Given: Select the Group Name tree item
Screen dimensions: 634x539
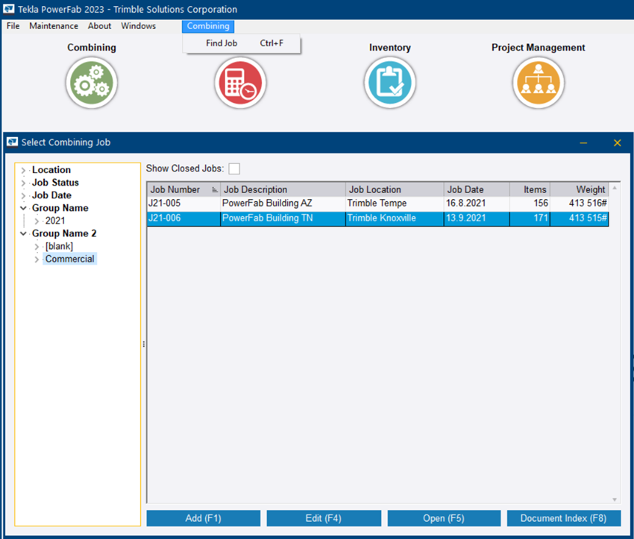Looking at the screenshot, I should coord(60,208).
